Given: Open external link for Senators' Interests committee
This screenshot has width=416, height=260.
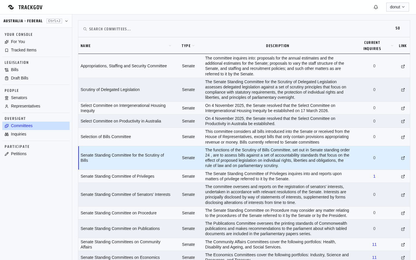Looking at the screenshot, I should 403,195.
